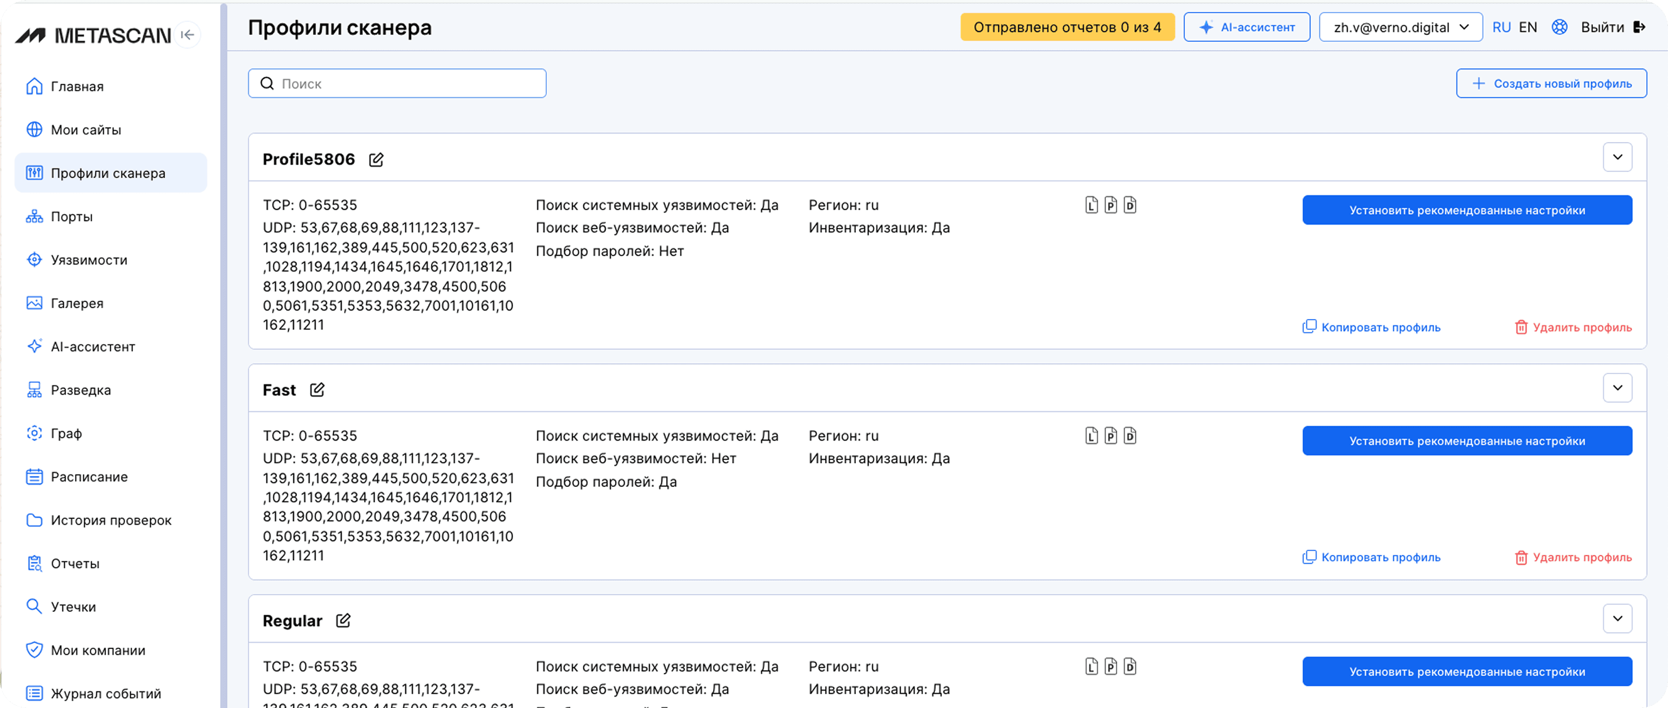1668x708 pixels.
Task: Click the P document icon for Regular
Action: [1110, 667]
